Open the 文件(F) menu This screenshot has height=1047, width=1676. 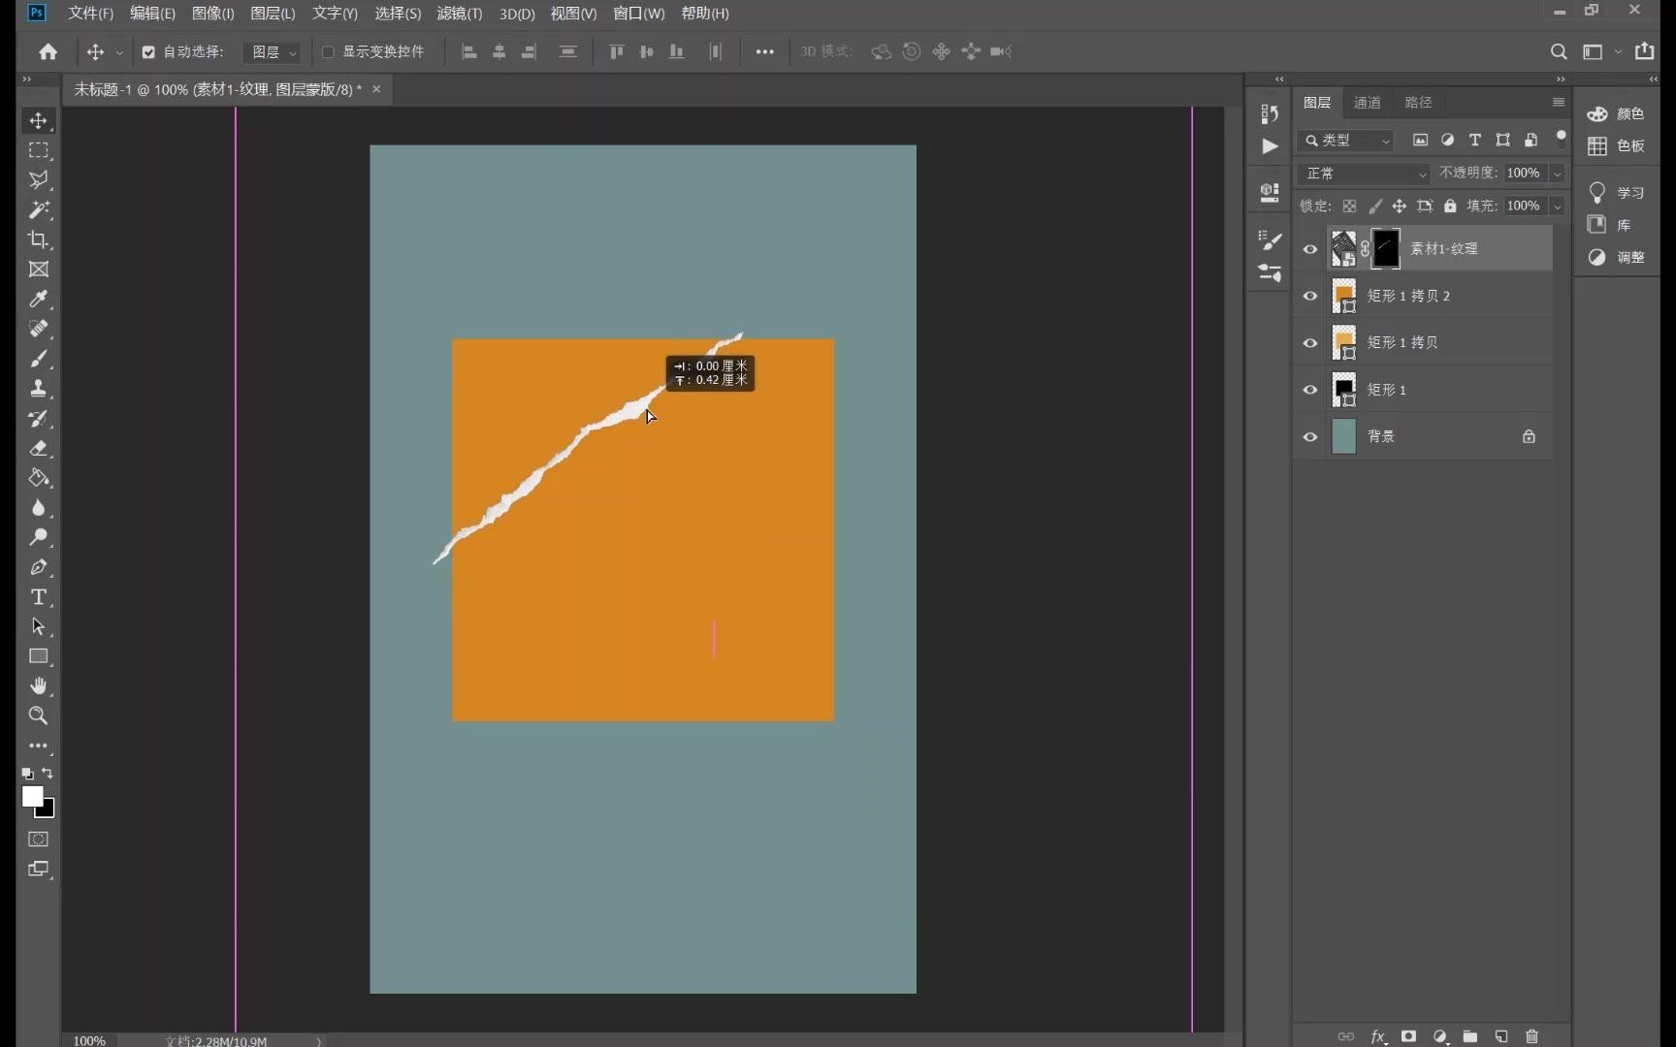[x=90, y=14]
